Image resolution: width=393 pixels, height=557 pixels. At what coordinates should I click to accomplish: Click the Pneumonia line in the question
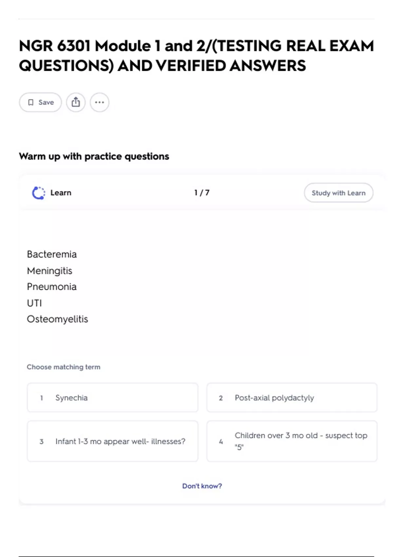pos(52,287)
